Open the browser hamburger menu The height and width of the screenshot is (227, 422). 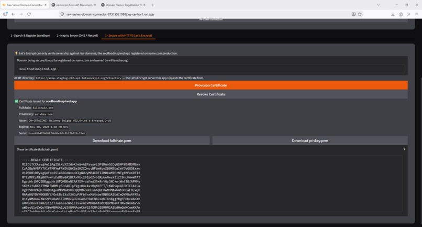[417, 14]
